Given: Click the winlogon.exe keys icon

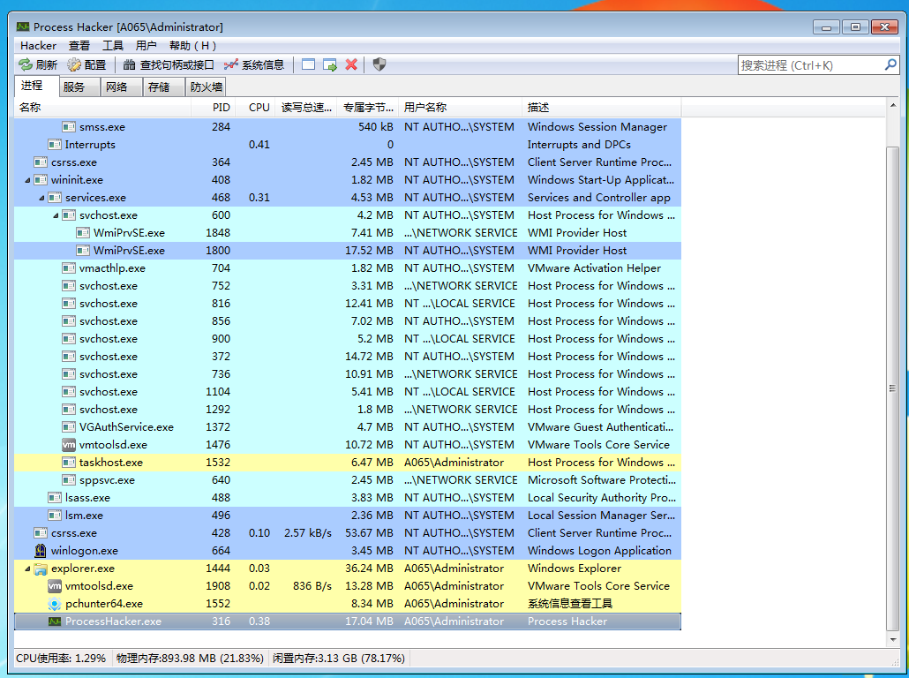Looking at the screenshot, I should click(41, 550).
